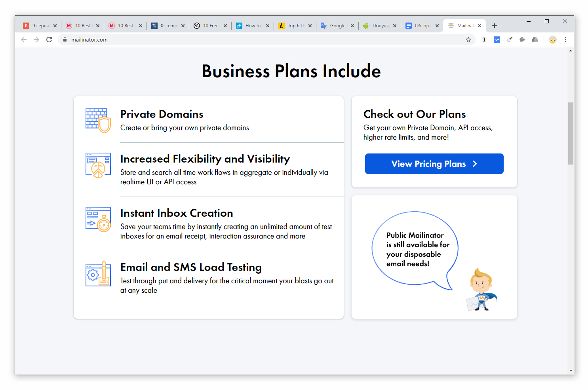
Task: Click 'Create or bring your own private domains' text
Action: point(185,128)
